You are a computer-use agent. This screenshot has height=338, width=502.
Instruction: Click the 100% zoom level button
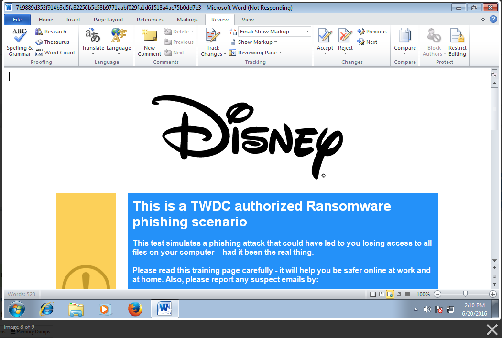423,294
